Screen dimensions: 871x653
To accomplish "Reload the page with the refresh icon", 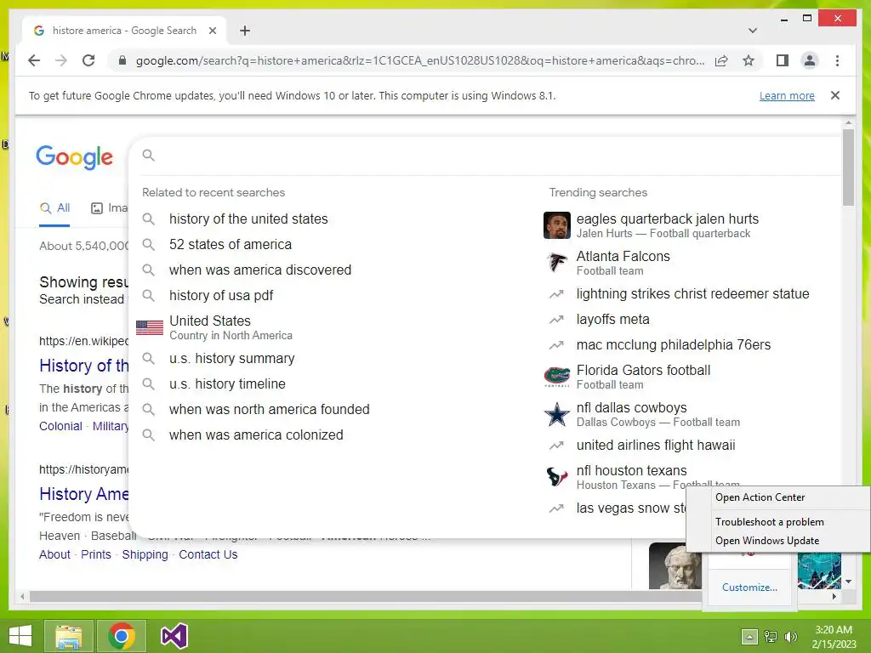I will pyautogui.click(x=88, y=60).
